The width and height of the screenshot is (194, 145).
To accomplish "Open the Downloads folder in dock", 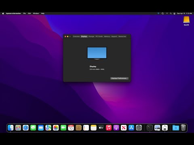I will tap(176, 128).
